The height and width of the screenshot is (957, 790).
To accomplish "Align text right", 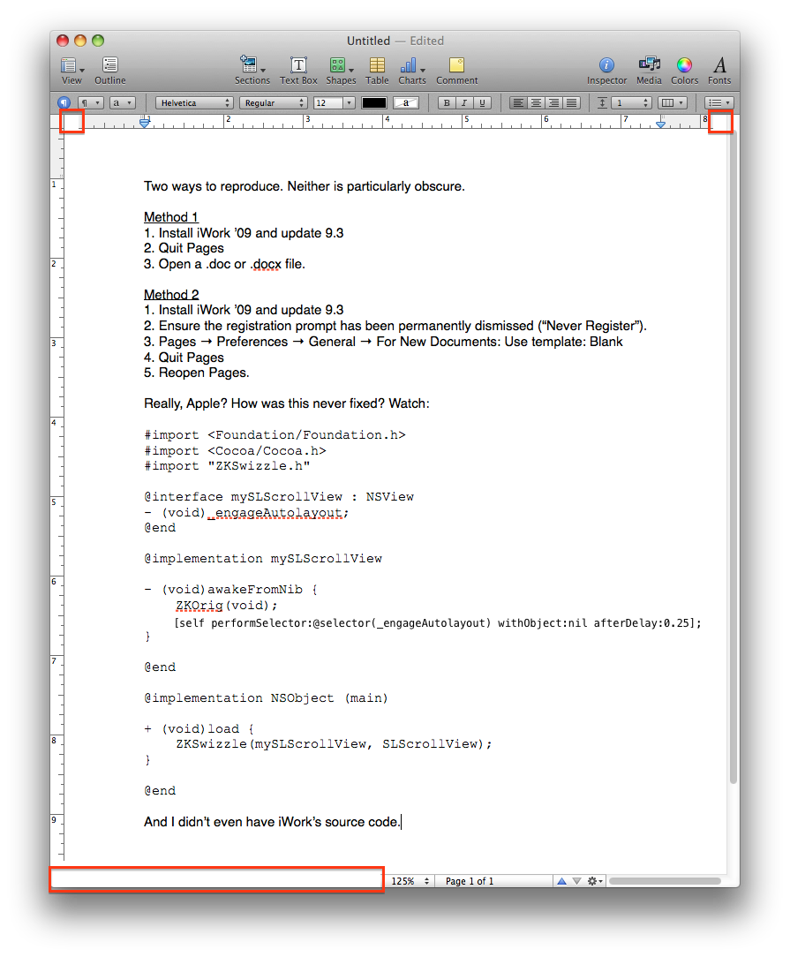I will [553, 103].
